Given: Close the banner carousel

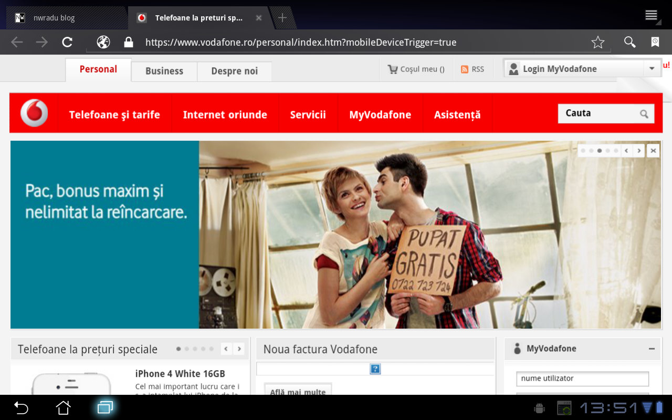Looking at the screenshot, I should point(653,151).
